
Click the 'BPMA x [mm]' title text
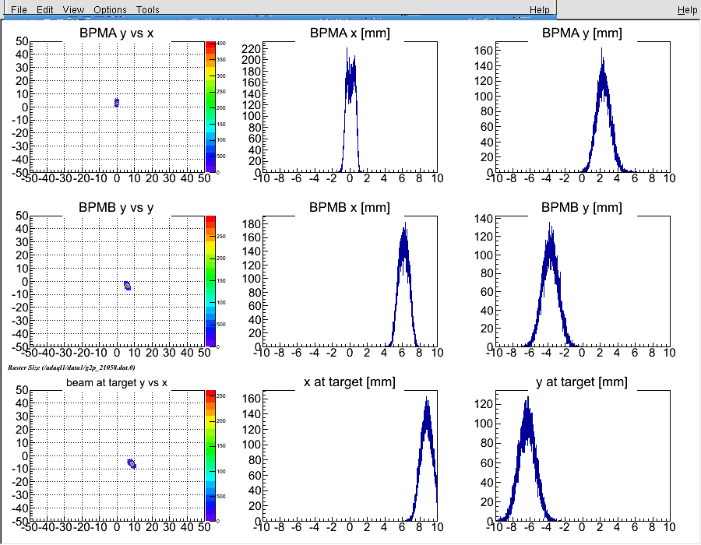(350, 33)
